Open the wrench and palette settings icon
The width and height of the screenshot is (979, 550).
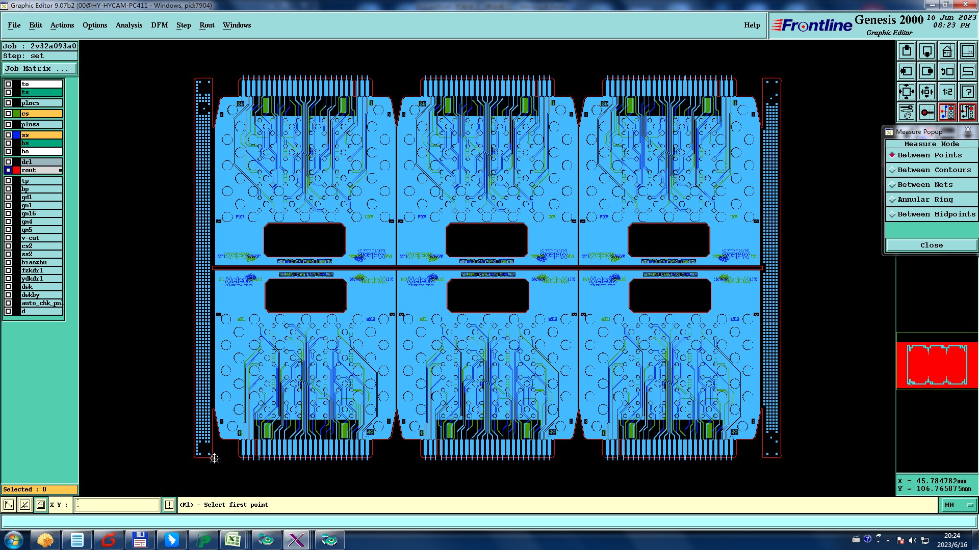(x=906, y=112)
